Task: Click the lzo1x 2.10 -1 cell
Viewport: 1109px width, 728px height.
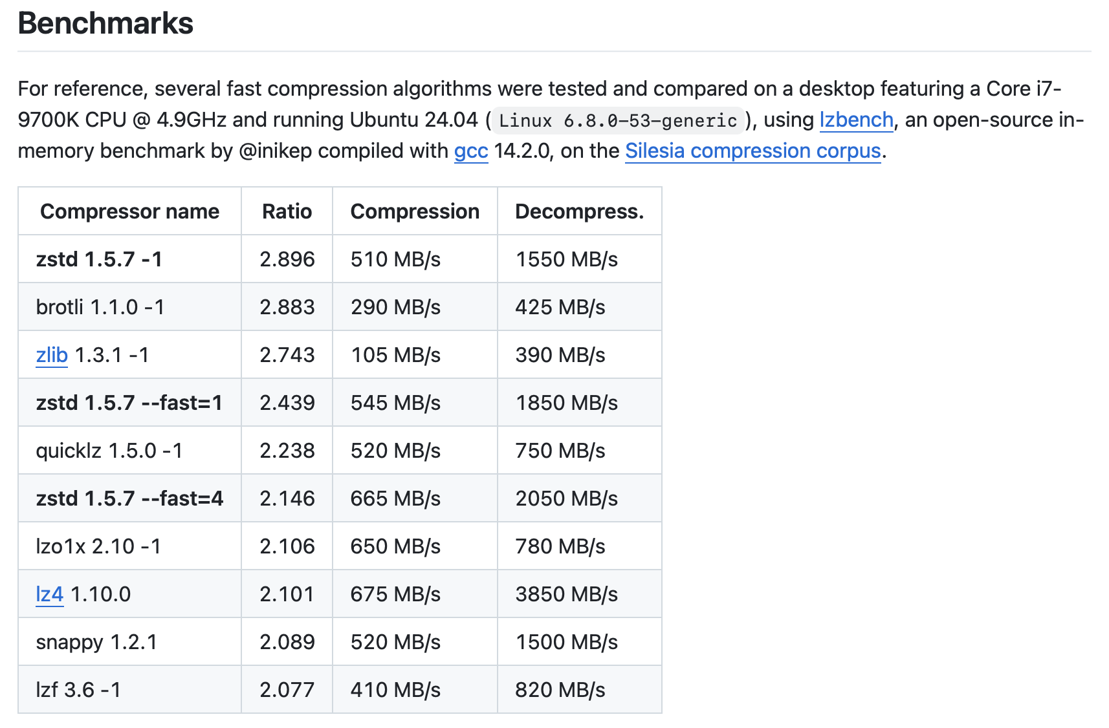Action: (129, 546)
